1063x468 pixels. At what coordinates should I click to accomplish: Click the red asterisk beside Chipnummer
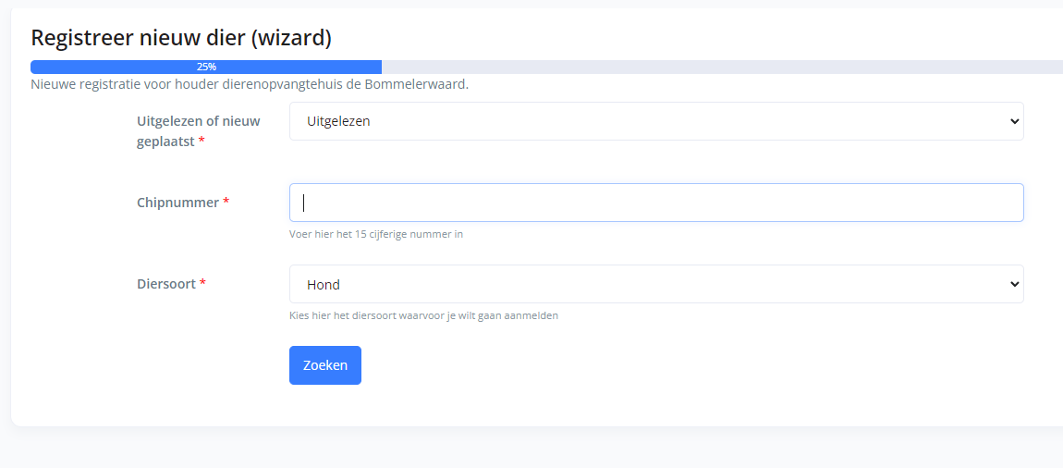point(226,203)
